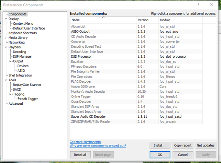Screen dimensions: 221x163
Task: Expand the Media Library tree node
Action: pos(6,38)
